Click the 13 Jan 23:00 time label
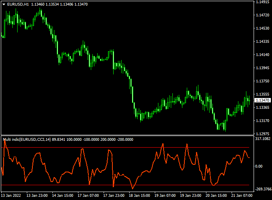 click(37, 196)
